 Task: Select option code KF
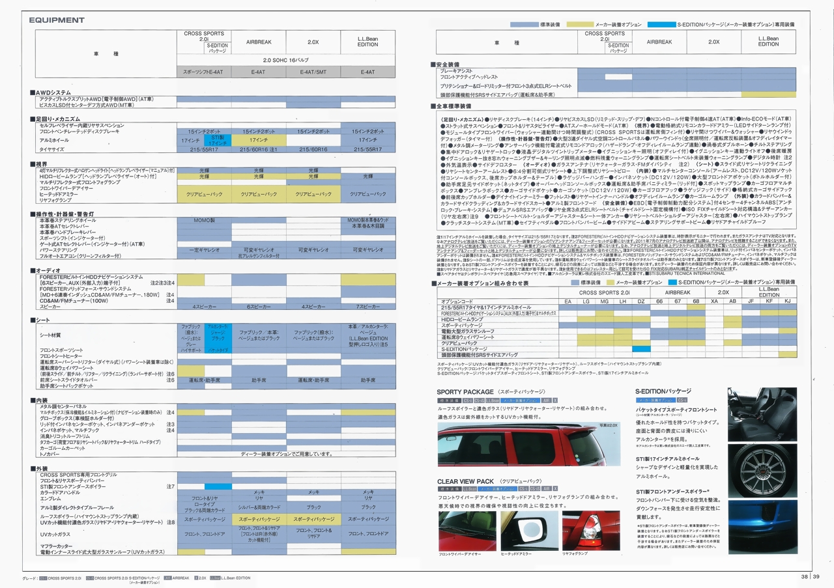[x=769, y=301]
